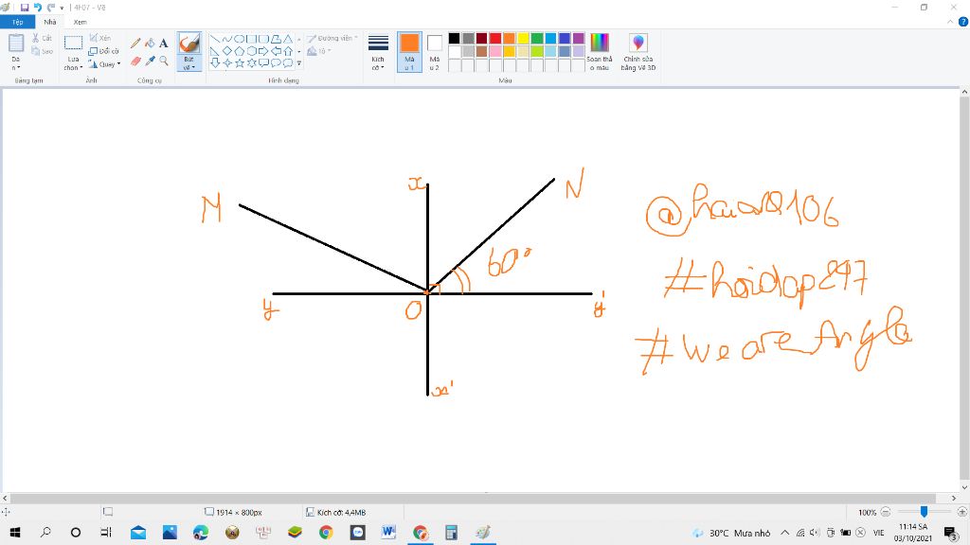Open Google Chrome from the taskbar

pos(326,532)
